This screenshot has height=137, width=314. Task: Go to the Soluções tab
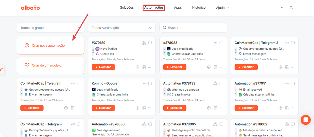[127, 8]
